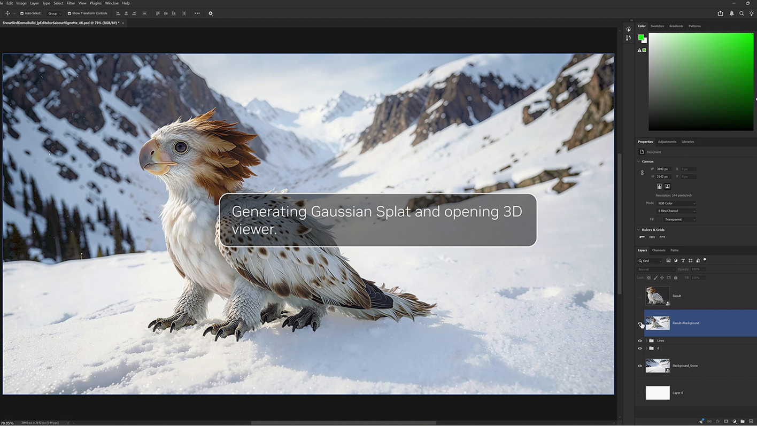Screen dimensions: 757x426
Task: Click align bottom edges icon
Action: [174, 13]
